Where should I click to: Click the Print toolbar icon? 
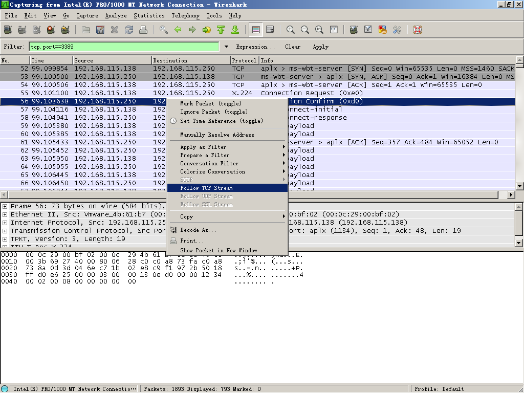(x=144, y=30)
